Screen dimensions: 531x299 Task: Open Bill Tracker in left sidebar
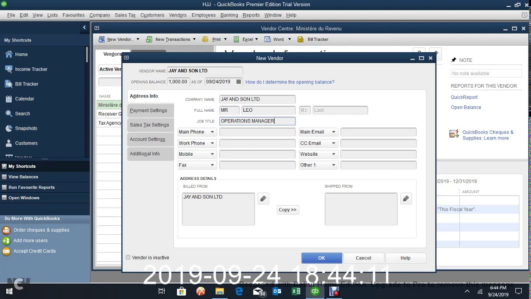point(27,84)
